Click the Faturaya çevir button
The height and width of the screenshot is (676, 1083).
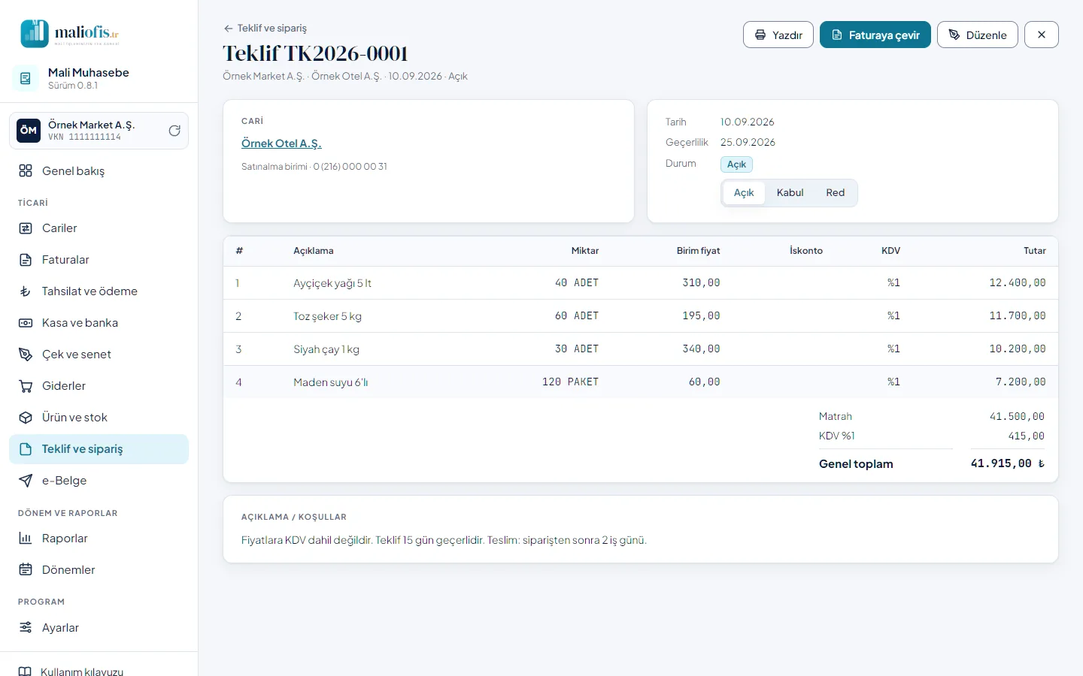[875, 35]
